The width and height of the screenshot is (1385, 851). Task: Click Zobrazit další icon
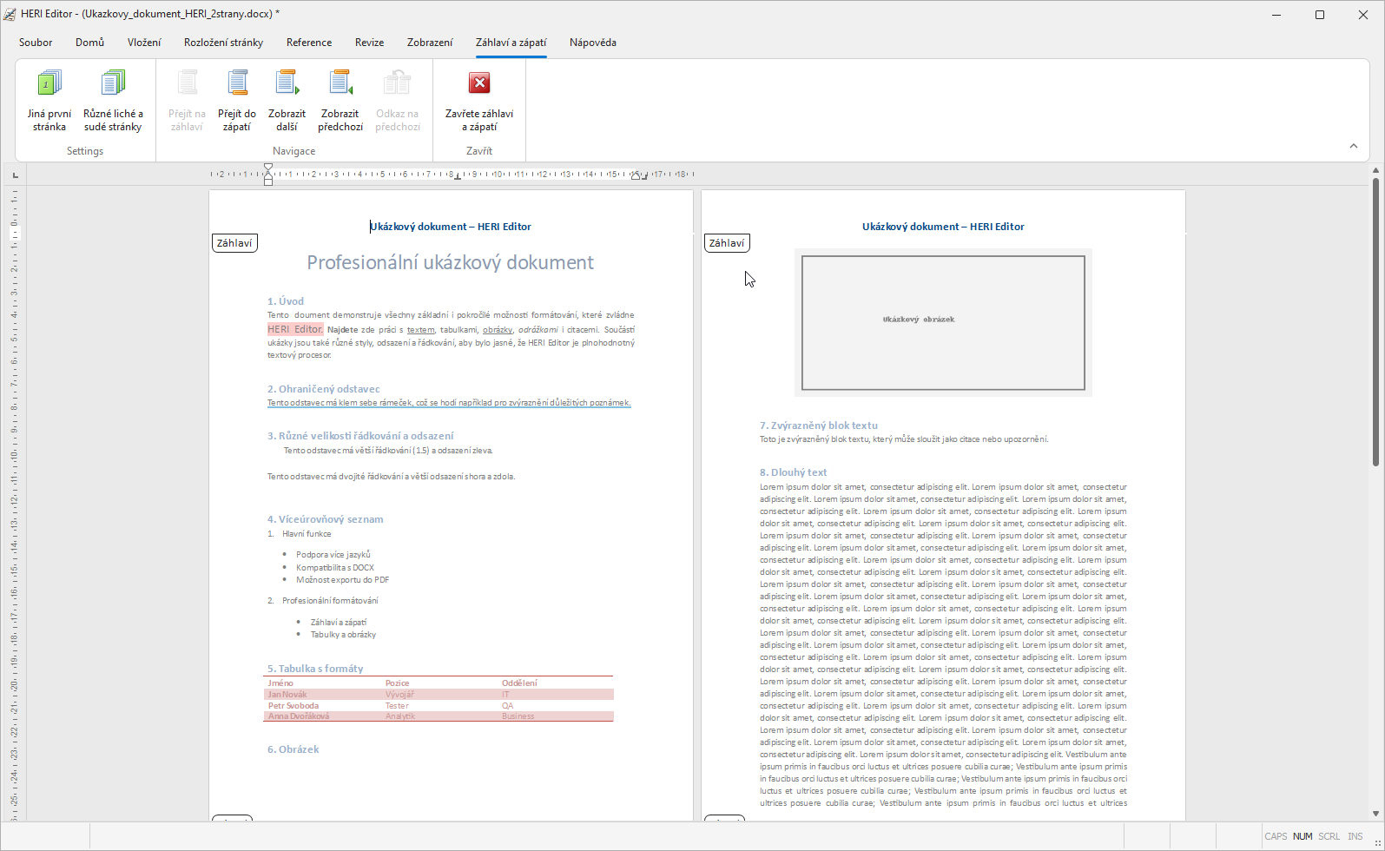point(287,84)
